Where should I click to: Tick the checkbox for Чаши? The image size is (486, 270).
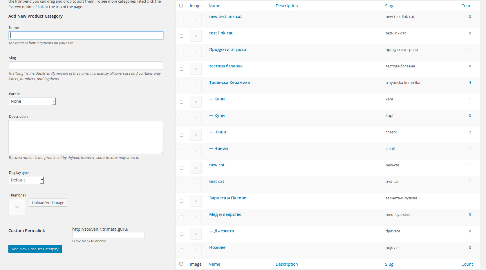[182, 135]
